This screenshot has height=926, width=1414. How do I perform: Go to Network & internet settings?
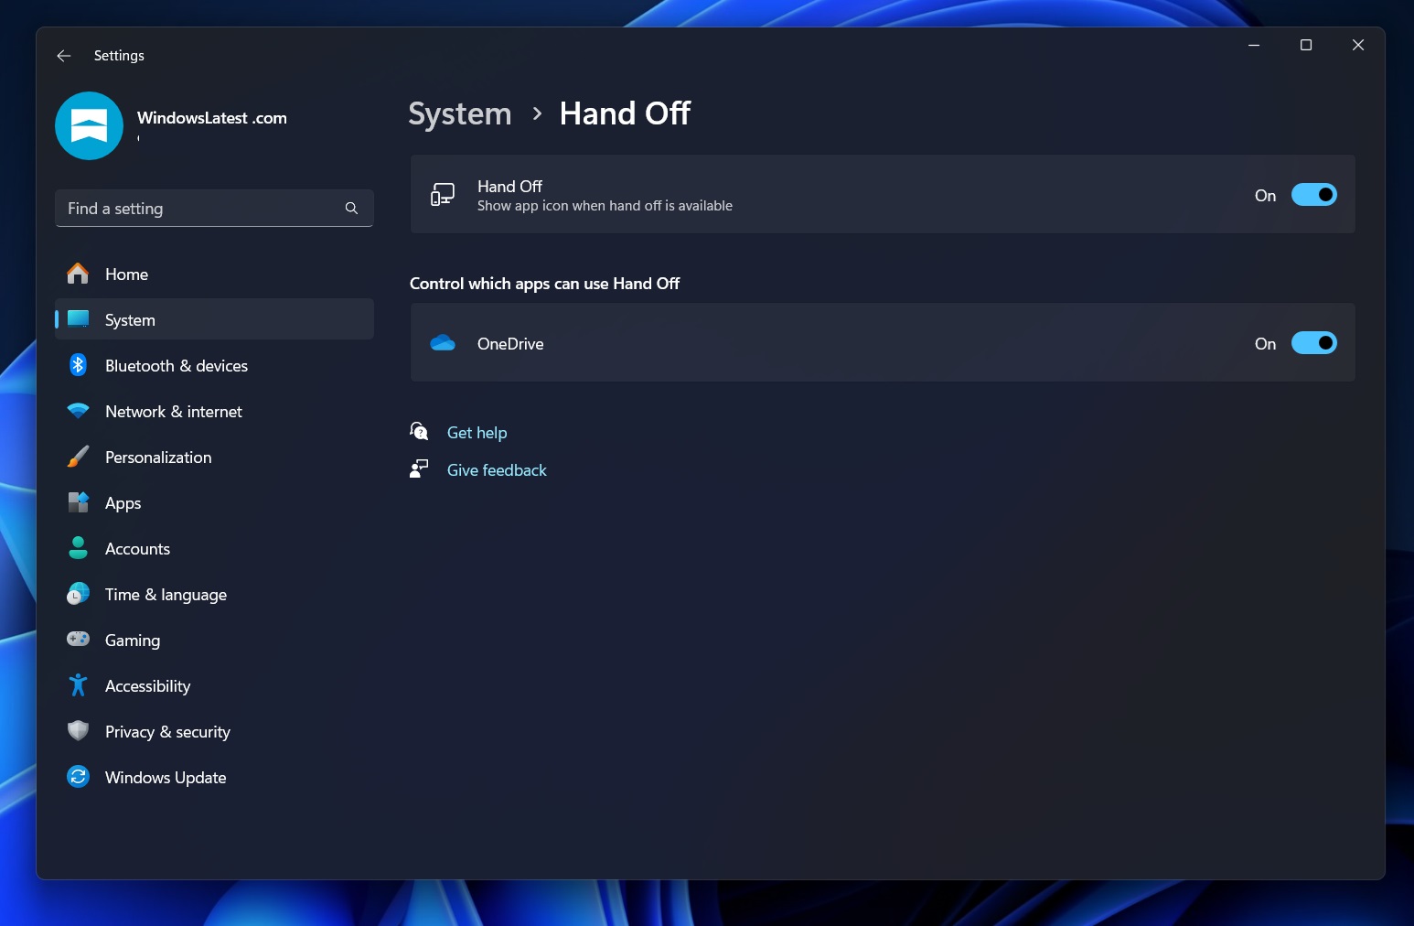tap(214, 411)
